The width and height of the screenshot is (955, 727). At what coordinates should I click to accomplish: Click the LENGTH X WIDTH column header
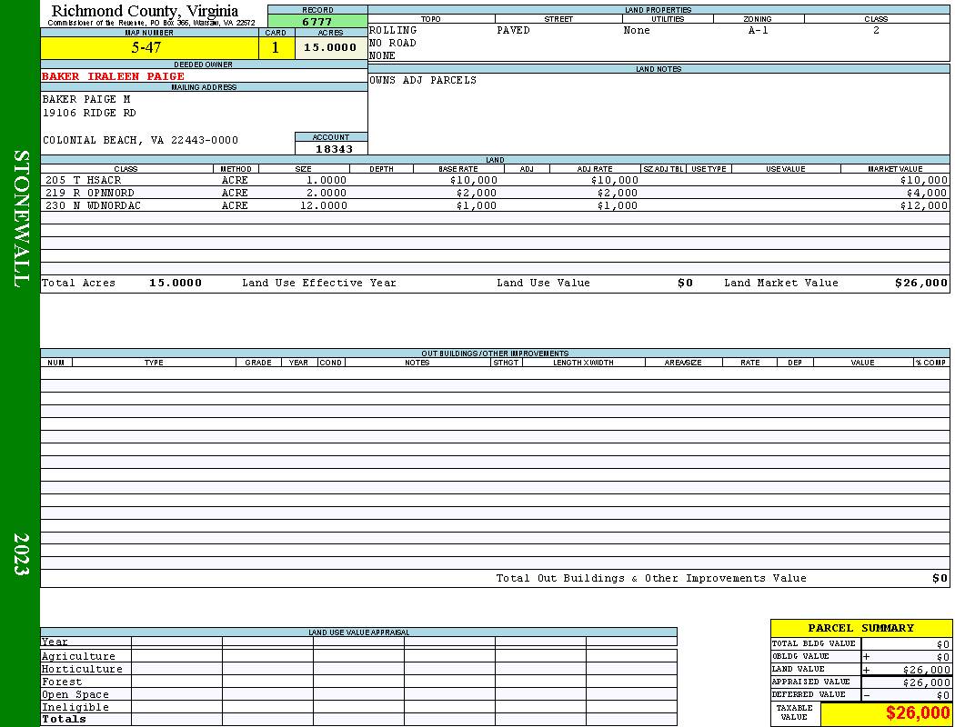pyautogui.click(x=583, y=362)
